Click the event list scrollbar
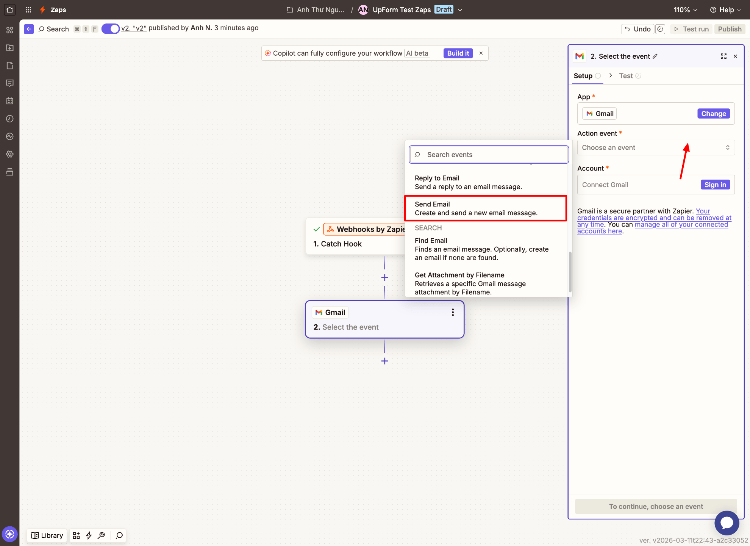Viewport: 750px width, 546px height. pos(570,272)
